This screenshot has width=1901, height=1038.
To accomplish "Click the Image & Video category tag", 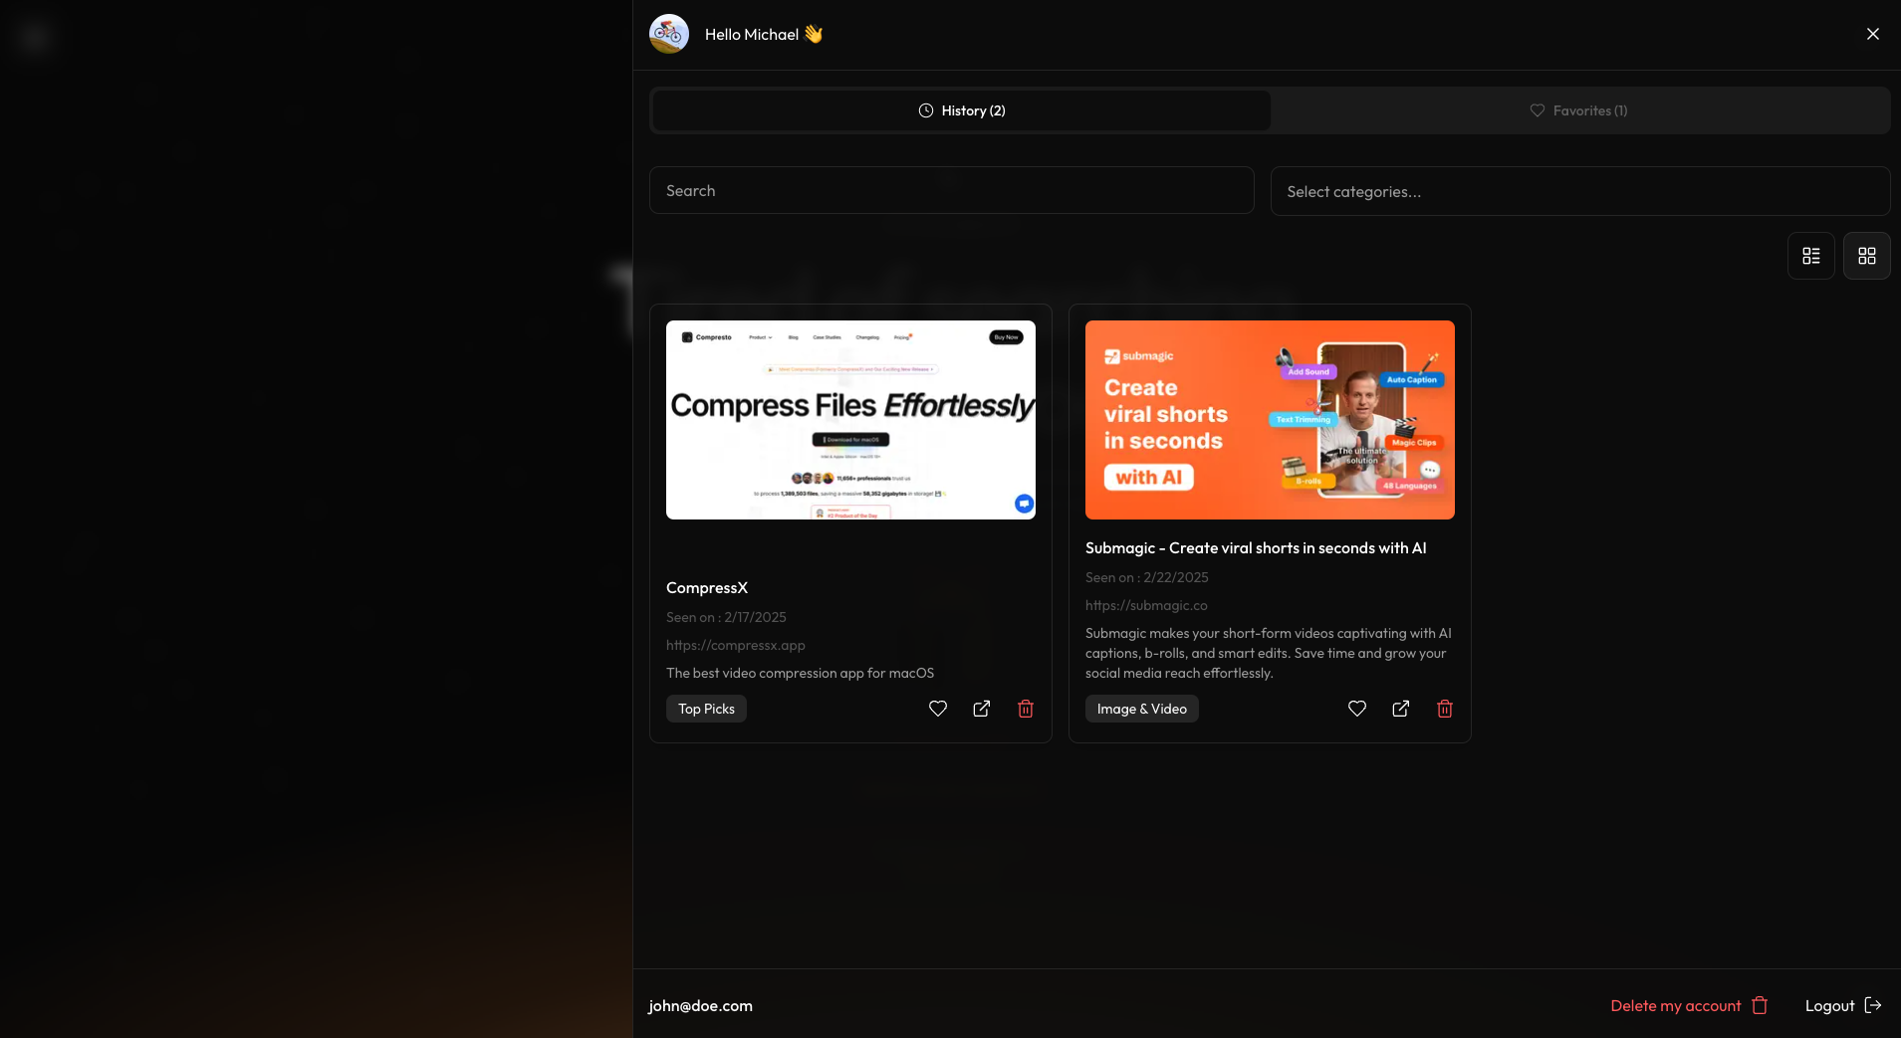I will (x=1141, y=709).
